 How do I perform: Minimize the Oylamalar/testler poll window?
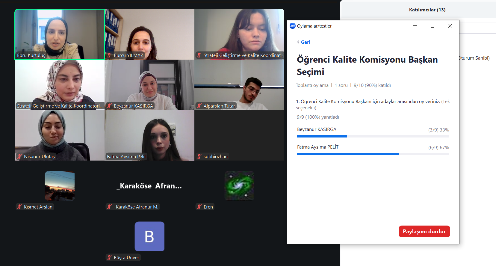[x=415, y=26]
